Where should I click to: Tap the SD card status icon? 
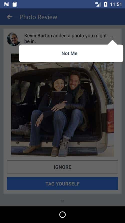click(14, 4)
